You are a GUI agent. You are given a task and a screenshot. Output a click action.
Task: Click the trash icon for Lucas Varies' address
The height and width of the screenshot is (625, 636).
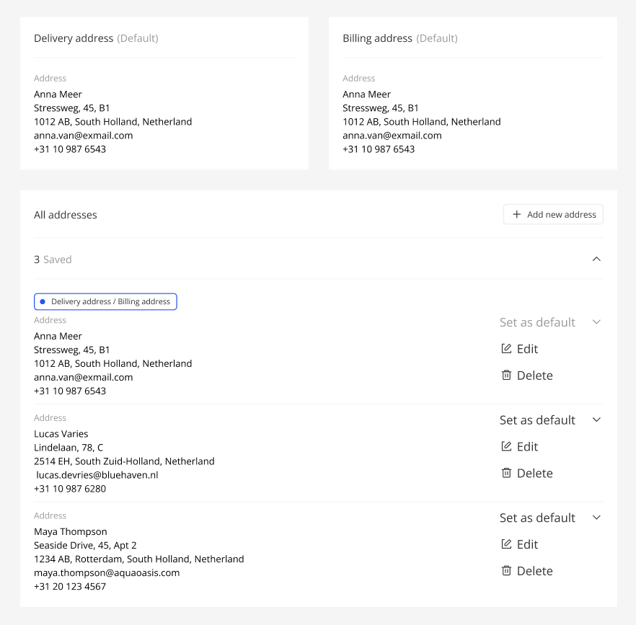pos(506,474)
